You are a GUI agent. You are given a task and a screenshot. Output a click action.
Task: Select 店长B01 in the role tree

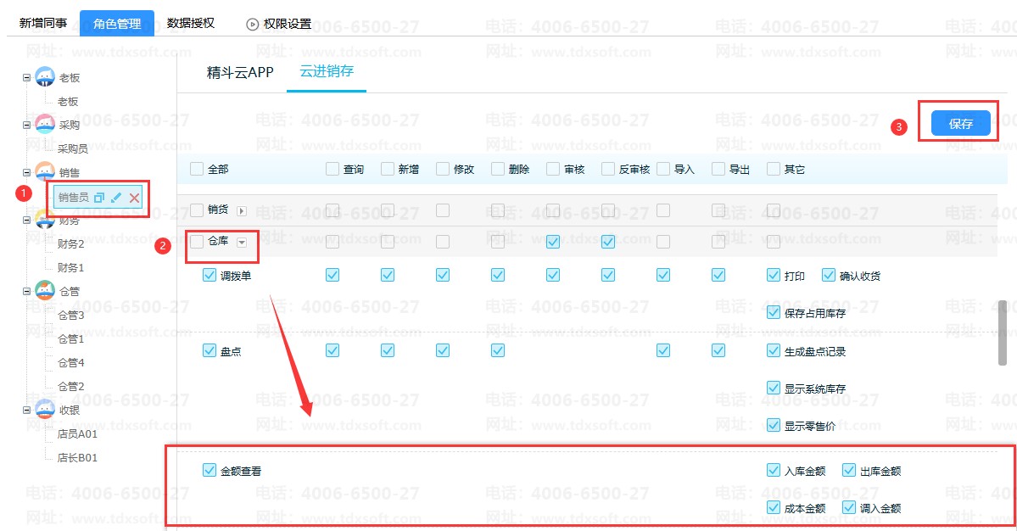[x=77, y=457]
